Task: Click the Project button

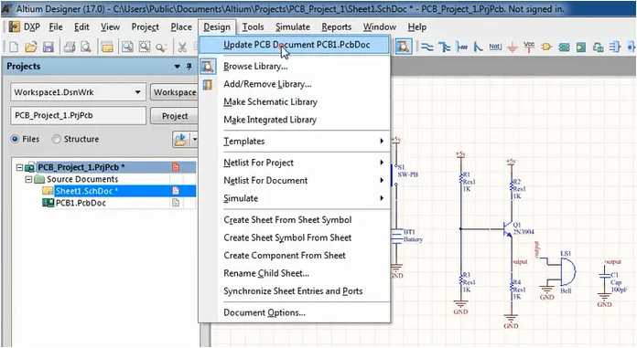Action: click(174, 116)
